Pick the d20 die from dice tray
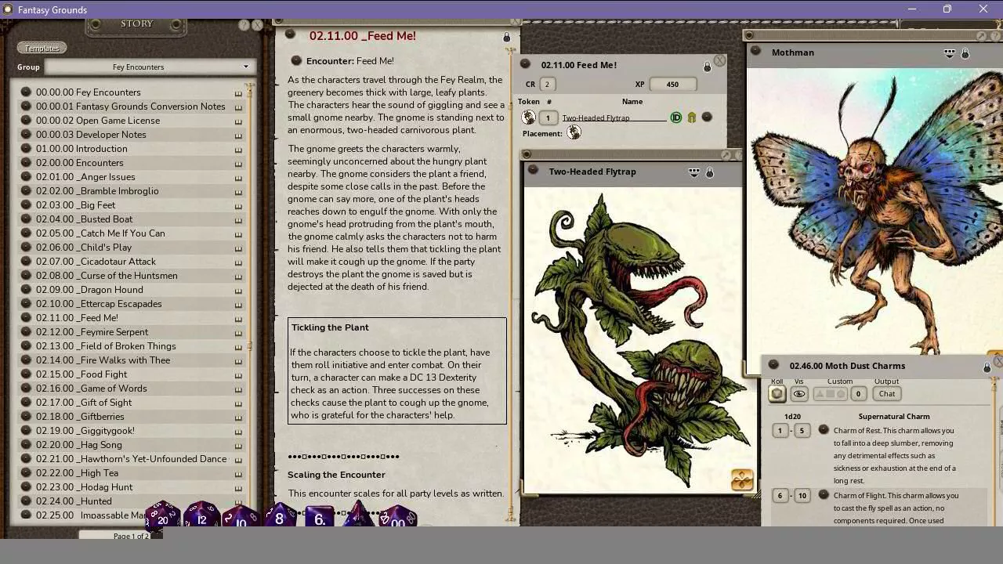 click(x=162, y=515)
